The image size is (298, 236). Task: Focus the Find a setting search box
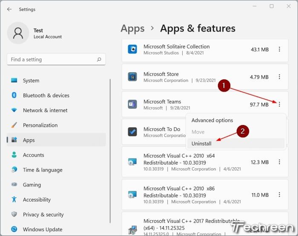[x=56, y=59]
